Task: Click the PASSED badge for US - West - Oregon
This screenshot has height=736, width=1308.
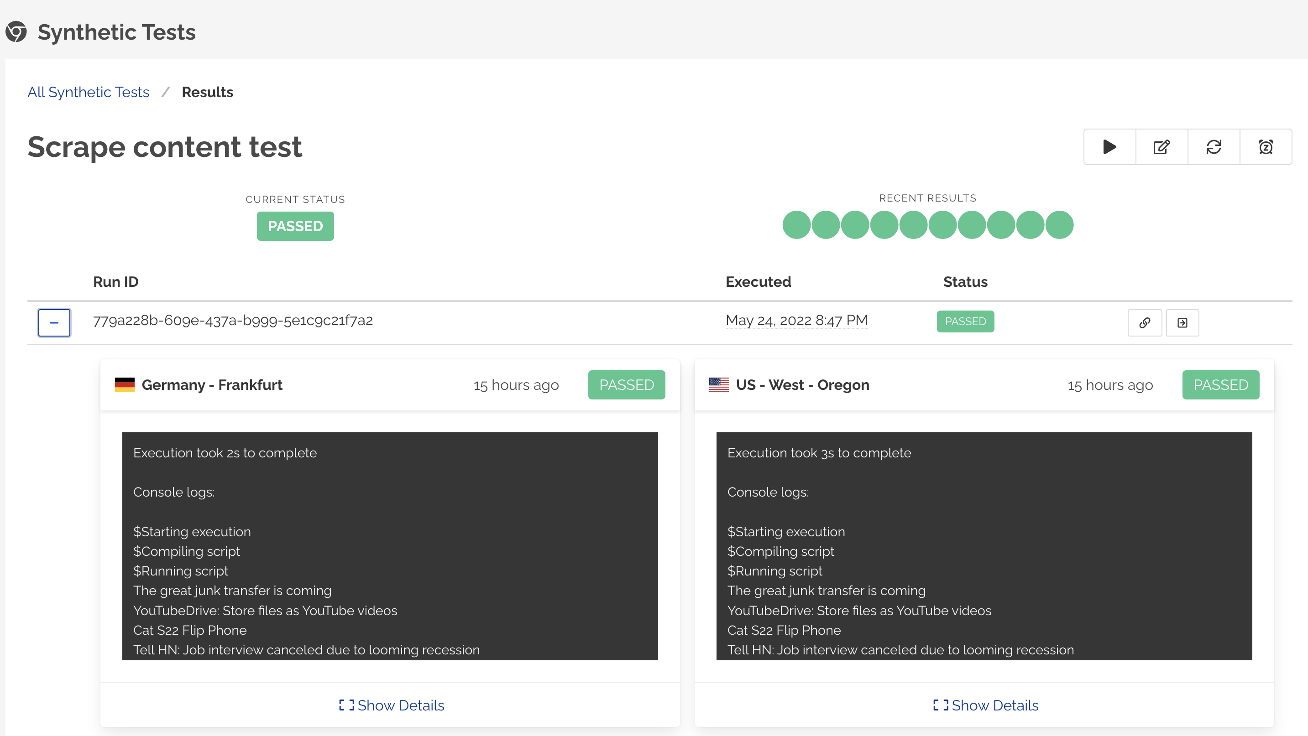Action: coord(1221,384)
